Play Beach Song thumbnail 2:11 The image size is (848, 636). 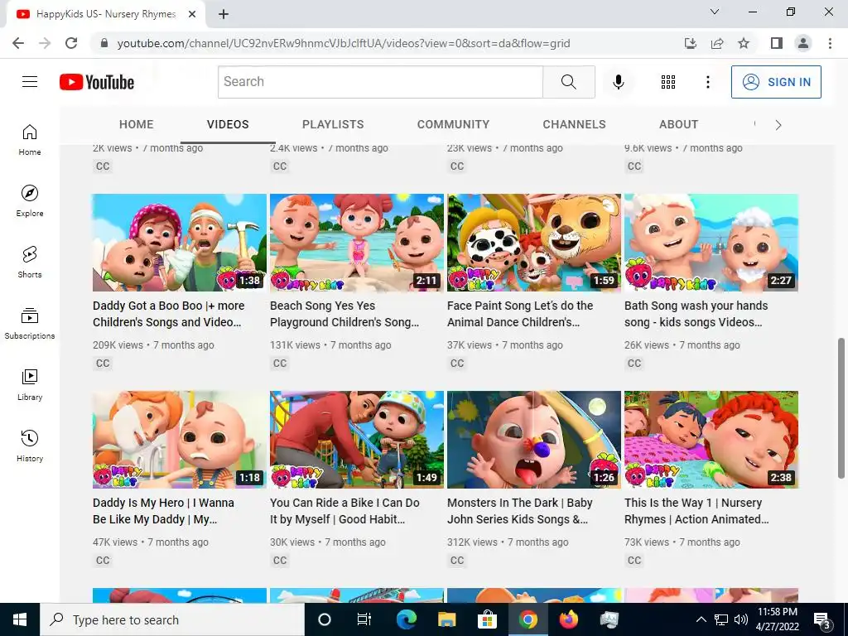pos(356,243)
